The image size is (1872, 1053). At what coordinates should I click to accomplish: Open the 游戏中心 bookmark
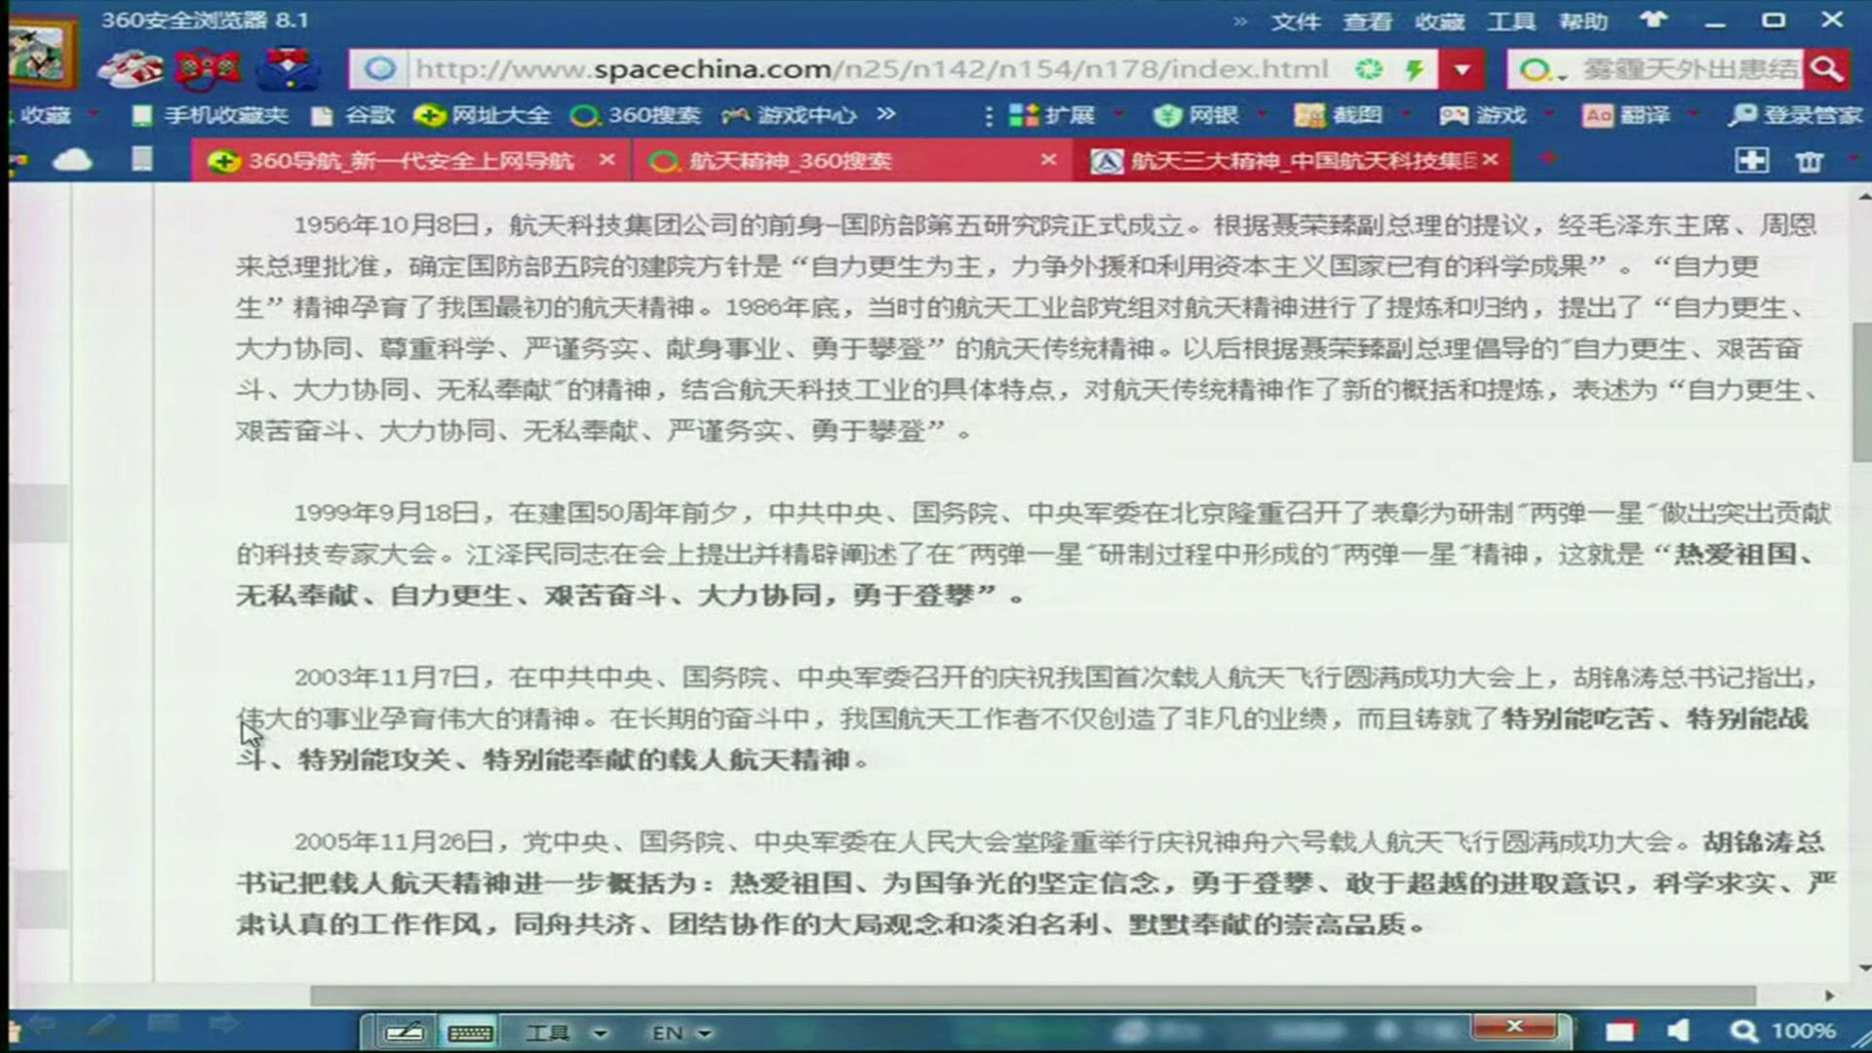789,115
